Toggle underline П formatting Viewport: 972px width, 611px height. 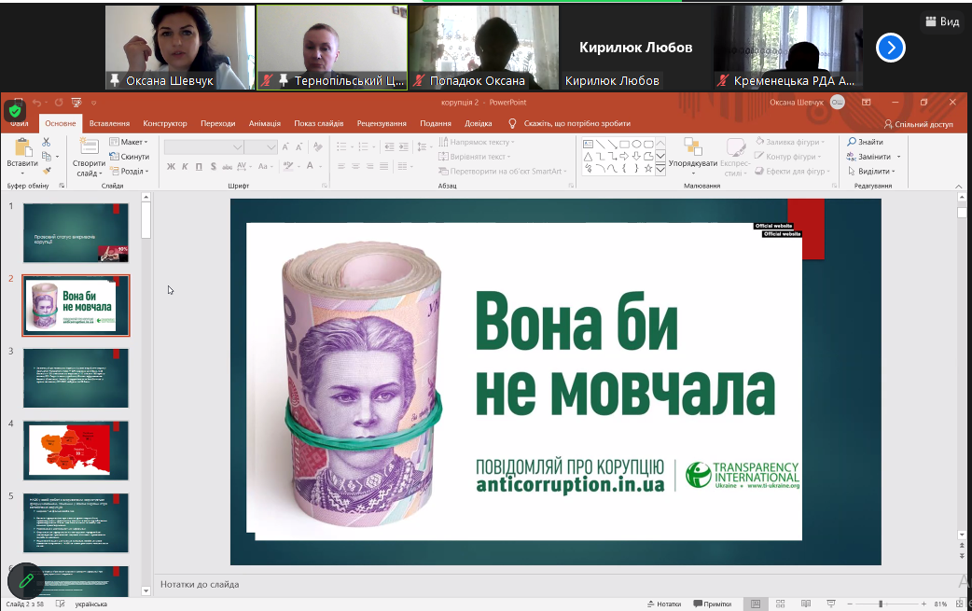point(199,166)
